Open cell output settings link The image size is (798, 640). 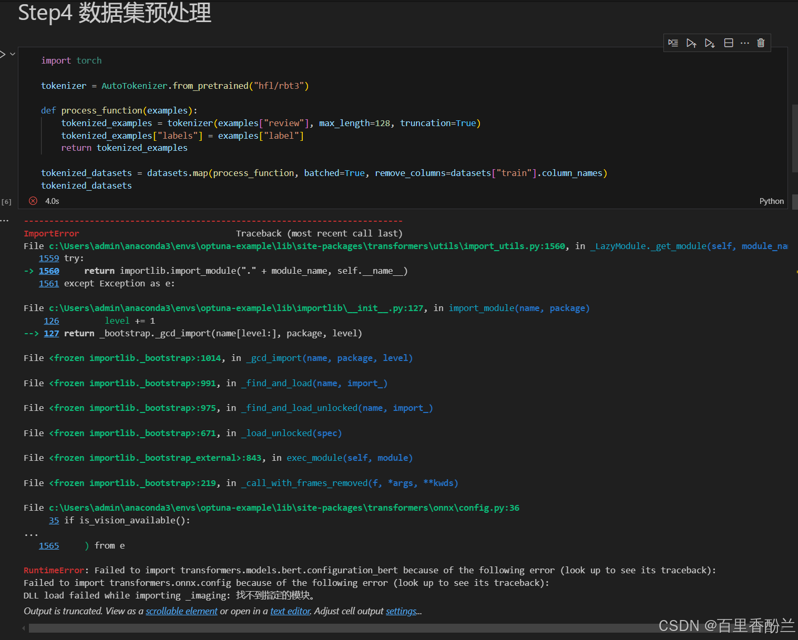click(x=401, y=611)
